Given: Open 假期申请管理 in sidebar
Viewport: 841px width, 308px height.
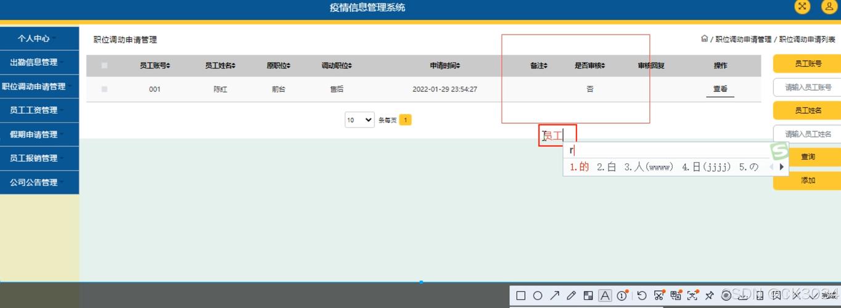Looking at the screenshot, I should (x=39, y=134).
